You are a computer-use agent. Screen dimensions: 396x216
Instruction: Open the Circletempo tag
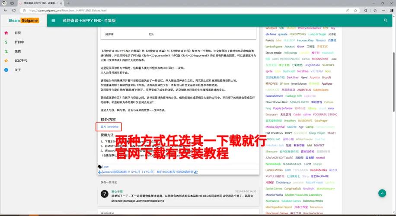click(283, 182)
